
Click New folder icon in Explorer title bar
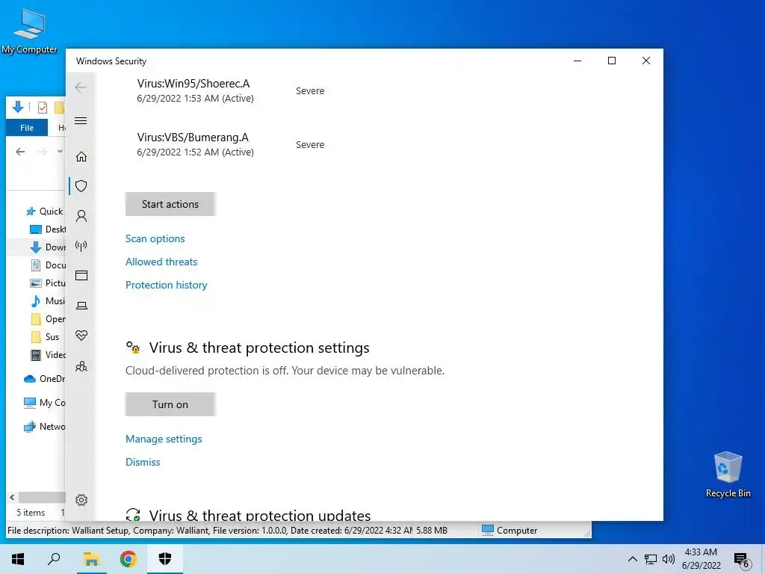pyautogui.click(x=60, y=107)
